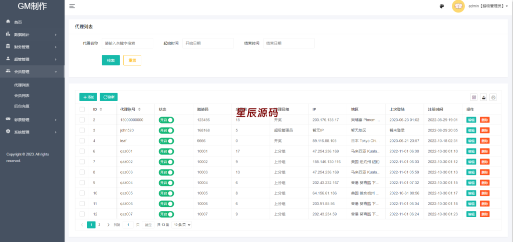Open the theme palette icon
513x242 pixels.
(442, 6)
